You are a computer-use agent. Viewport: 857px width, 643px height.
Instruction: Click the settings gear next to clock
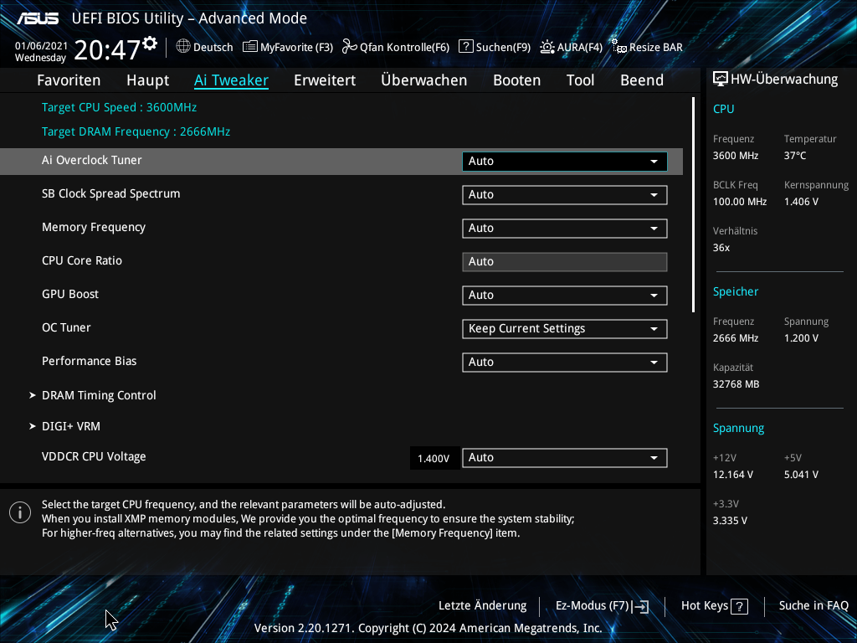click(x=150, y=44)
